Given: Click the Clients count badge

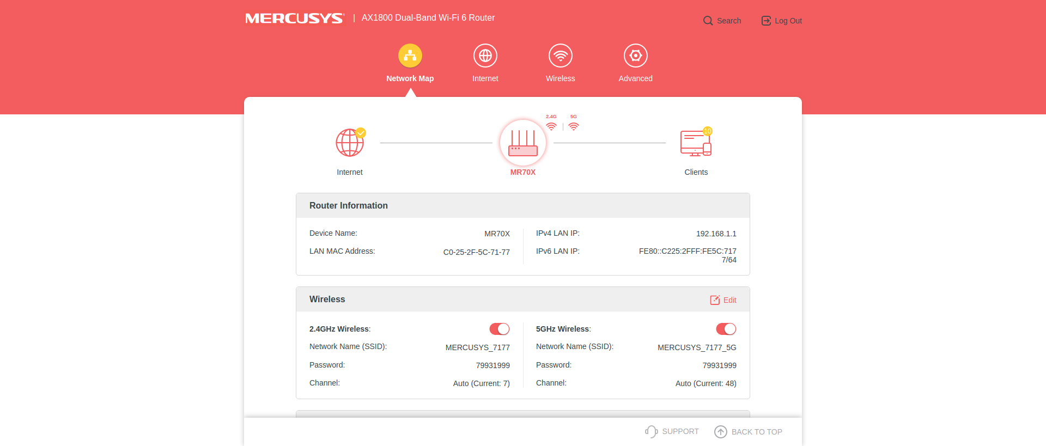Looking at the screenshot, I should point(707,131).
